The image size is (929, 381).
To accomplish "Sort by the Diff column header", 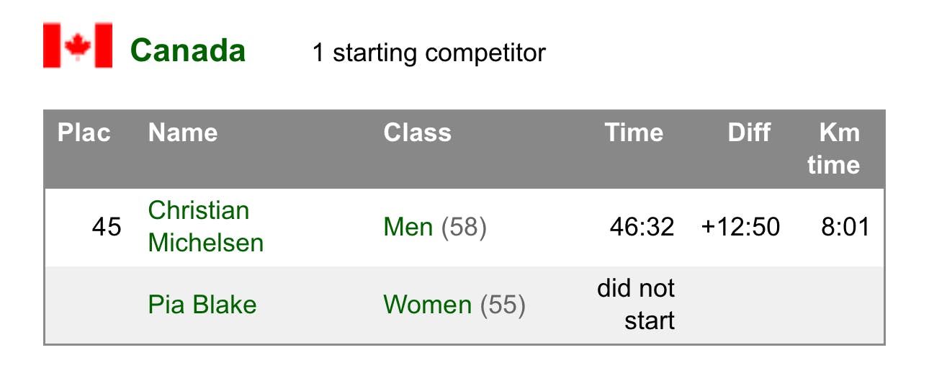I will click(x=749, y=133).
